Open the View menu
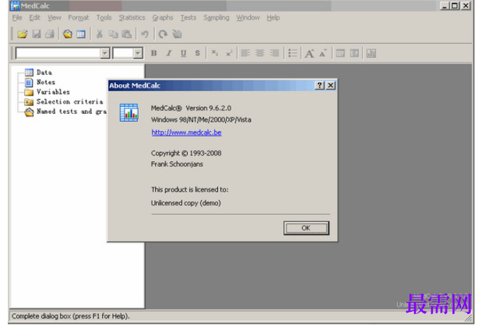Image resolution: width=485 pixels, height=326 pixels. 54,18
